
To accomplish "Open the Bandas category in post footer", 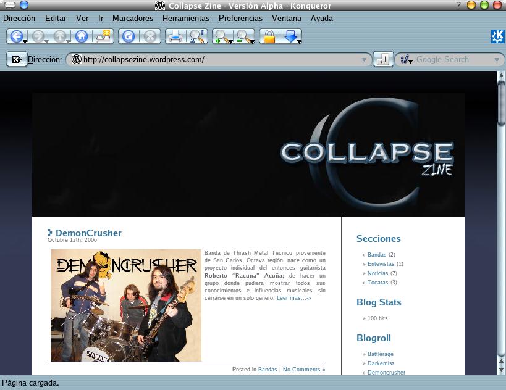I will point(268,370).
